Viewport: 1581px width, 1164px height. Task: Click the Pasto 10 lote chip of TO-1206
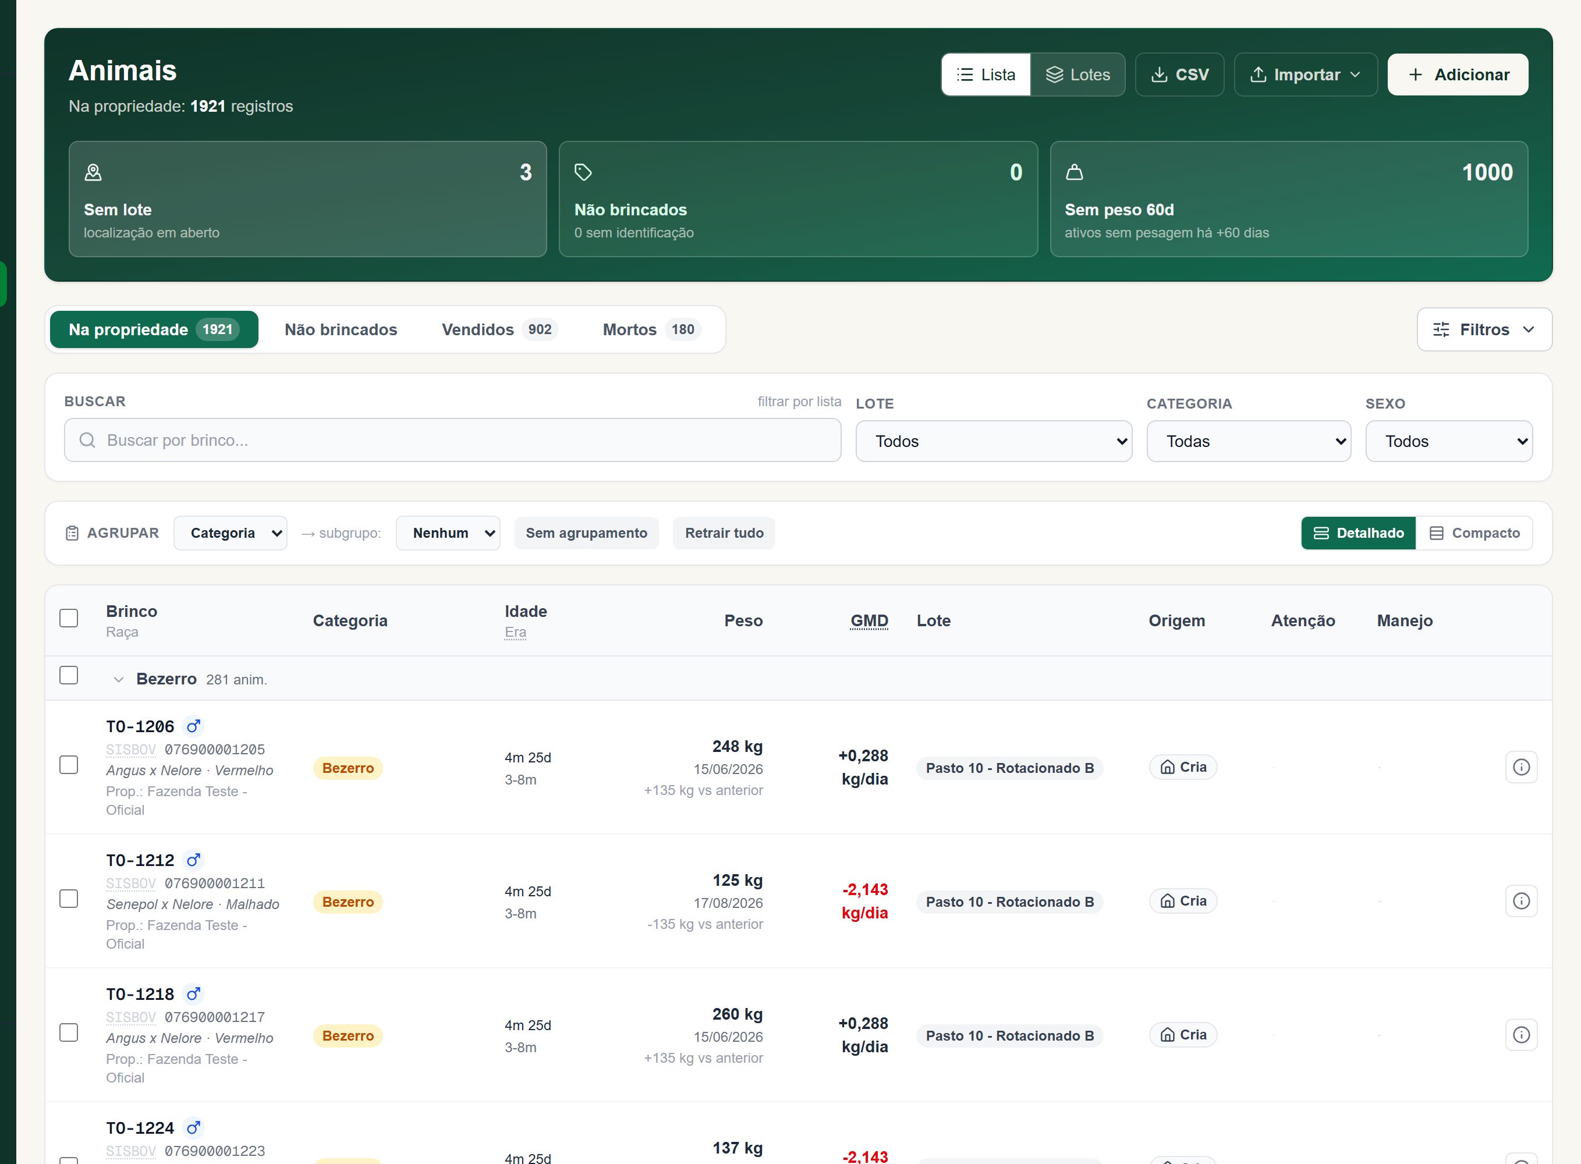click(x=1009, y=768)
